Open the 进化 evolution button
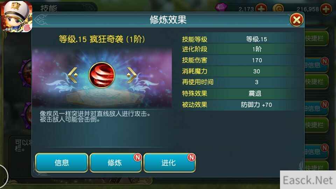Screen dimensions: 336x189 pos(169,163)
